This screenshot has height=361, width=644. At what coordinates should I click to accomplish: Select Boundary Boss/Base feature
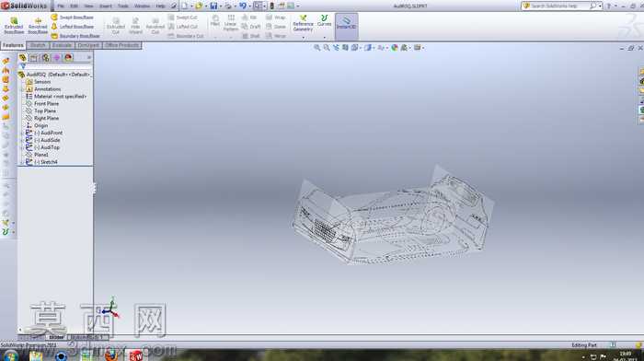(x=75, y=36)
